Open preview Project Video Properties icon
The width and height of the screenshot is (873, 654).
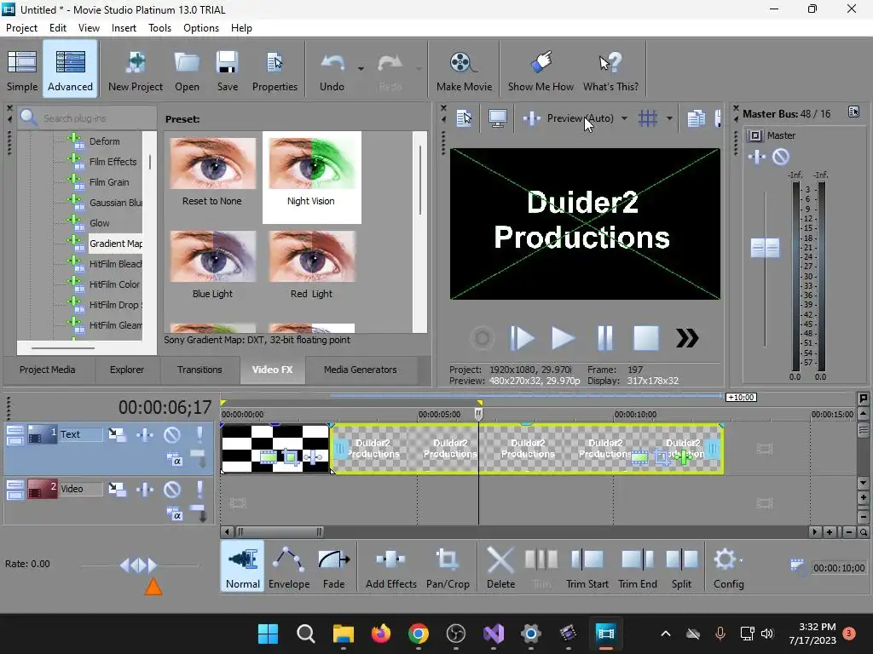click(463, 118)
